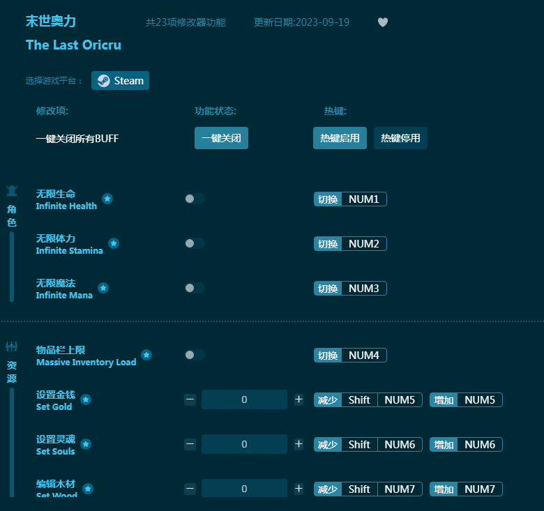Viewport: 544px width, 511px height.
Task: Click 增加 label in Set Gold row
Action: tap(444, 400)
